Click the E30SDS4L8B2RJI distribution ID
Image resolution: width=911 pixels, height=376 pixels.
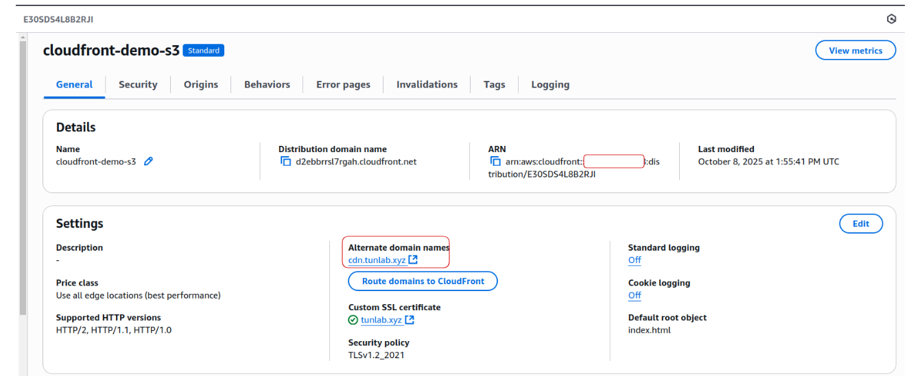(x=58, y=19)
